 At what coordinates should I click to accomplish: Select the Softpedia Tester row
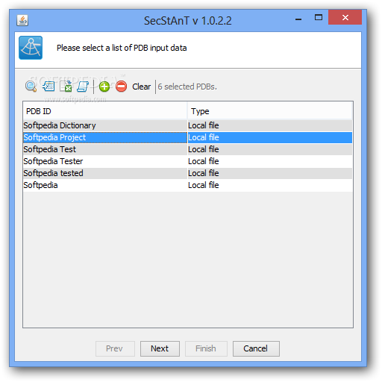pyautogui.click(x=188, y=161)
